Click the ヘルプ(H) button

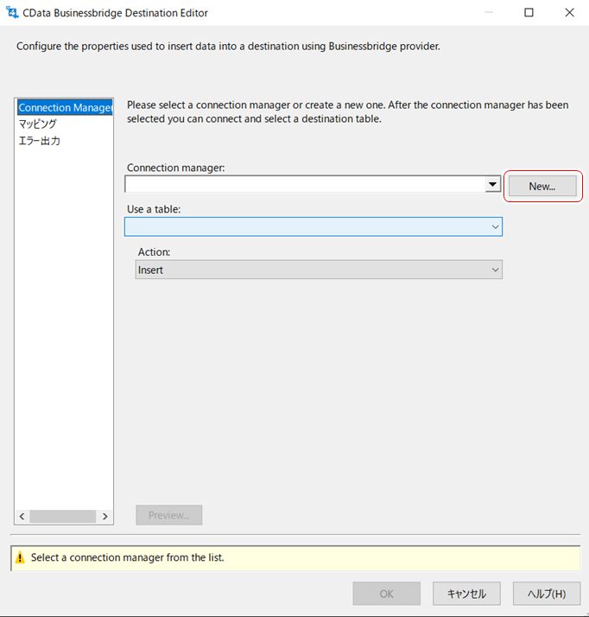(546, 594)
